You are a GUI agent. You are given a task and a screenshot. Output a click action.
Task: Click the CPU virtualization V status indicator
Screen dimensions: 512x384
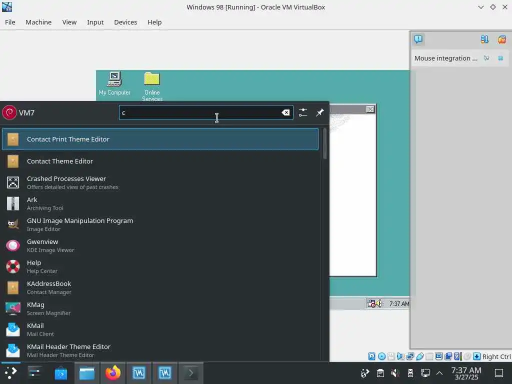point(458,356)
